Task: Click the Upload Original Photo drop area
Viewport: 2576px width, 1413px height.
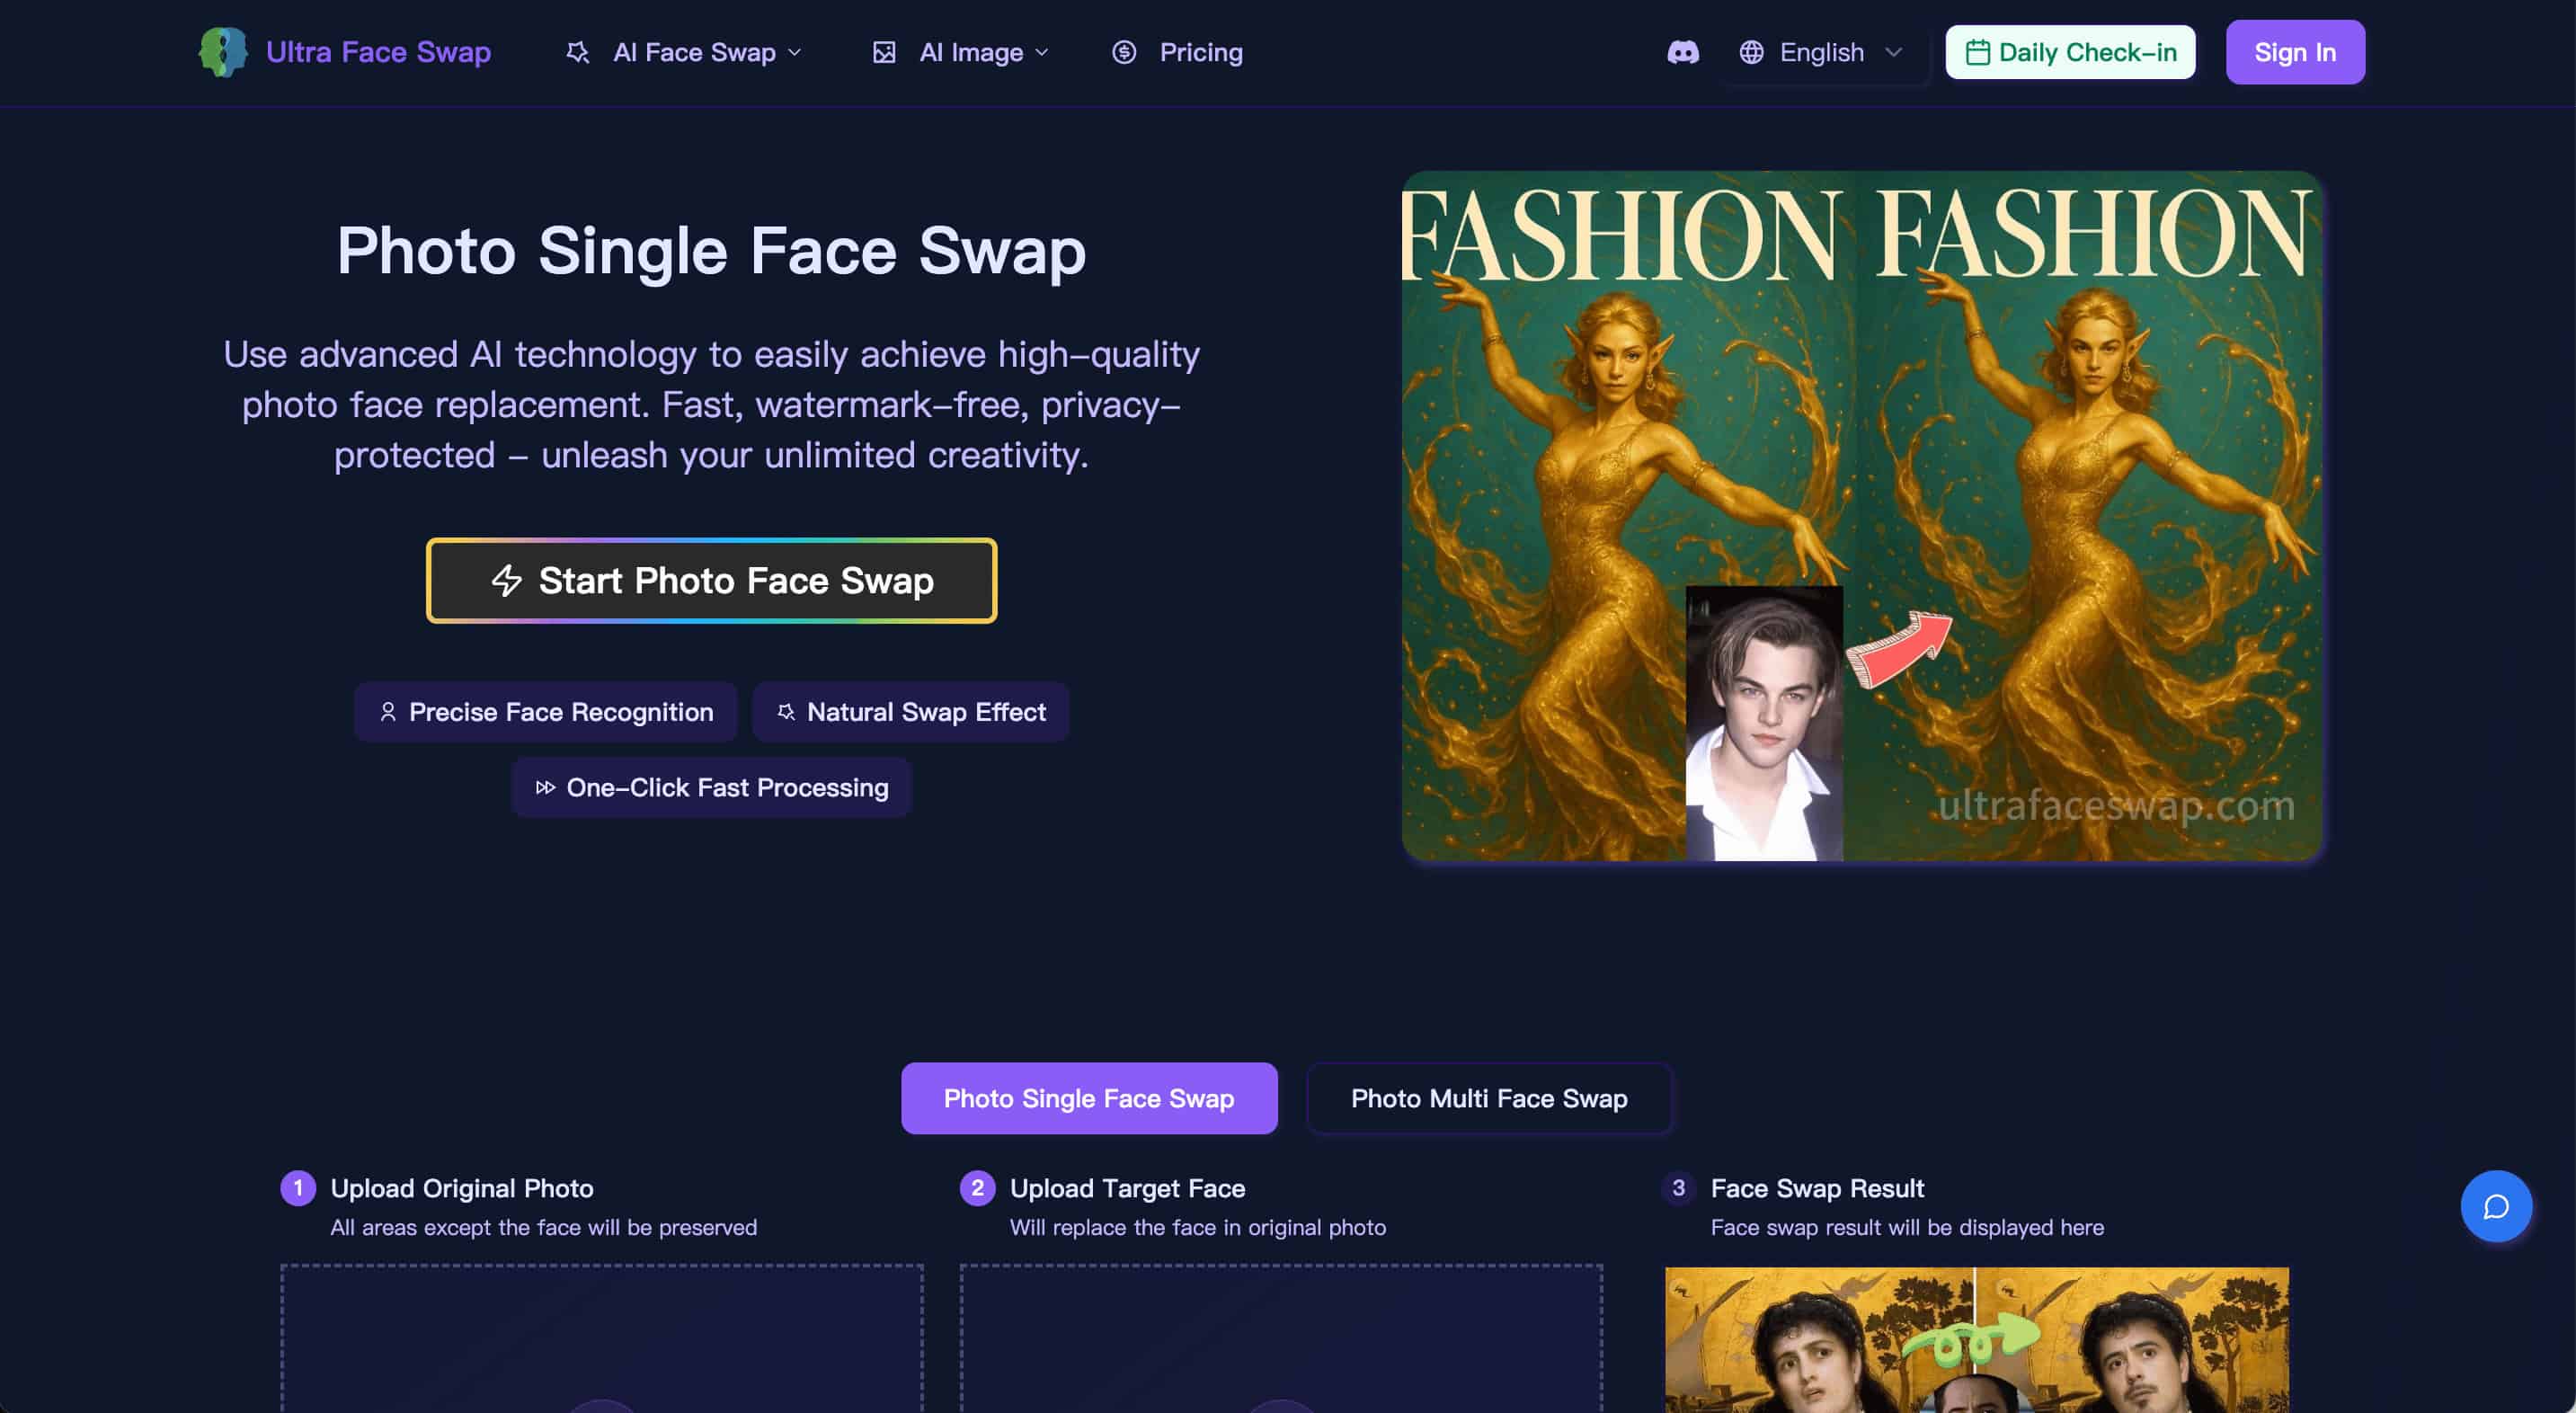Action: pos(601,1340)
